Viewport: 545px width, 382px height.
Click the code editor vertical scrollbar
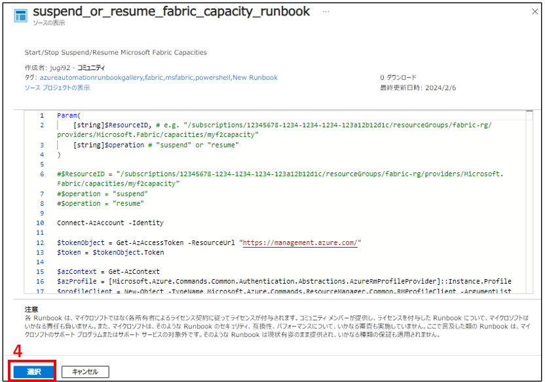click(529, 202)
